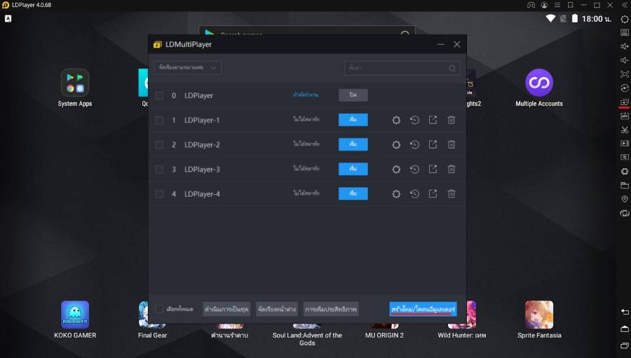Open account icon in title bar
The height and width of the screenshot is (358, 631).
click(545, 5)
